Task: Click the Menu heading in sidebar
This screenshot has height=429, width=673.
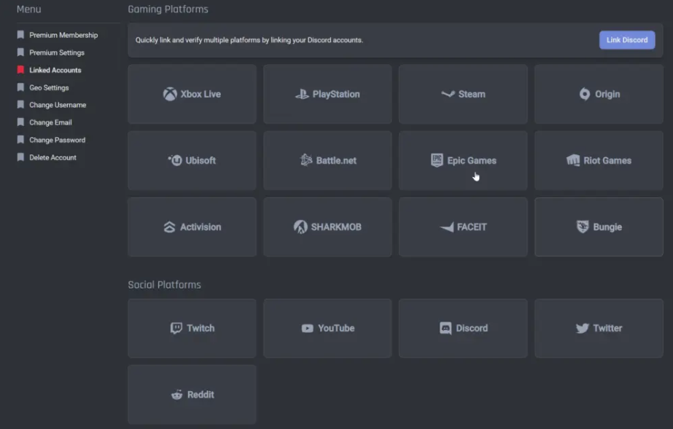Action: click(x=28, y=9)
